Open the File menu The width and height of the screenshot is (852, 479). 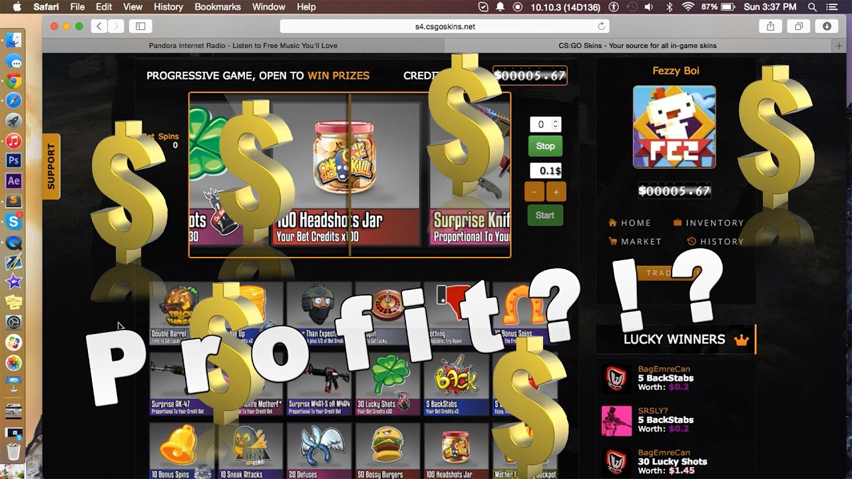(77, 7)
